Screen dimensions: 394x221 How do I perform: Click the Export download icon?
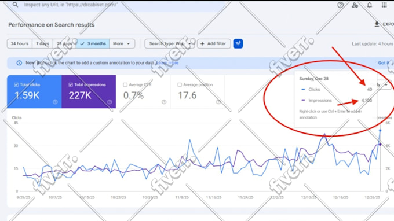coord(377,24)
